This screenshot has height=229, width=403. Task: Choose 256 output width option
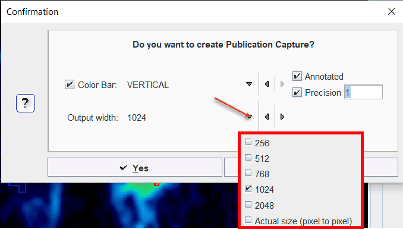pyautogui.click(x=257, y=143)
